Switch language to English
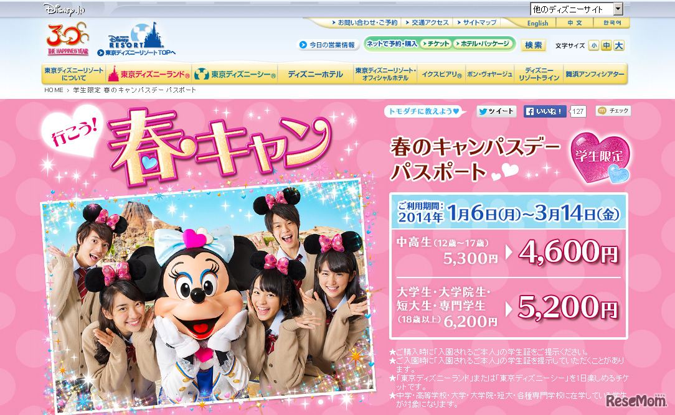This screenshot has height=415, width=675. 537,23
